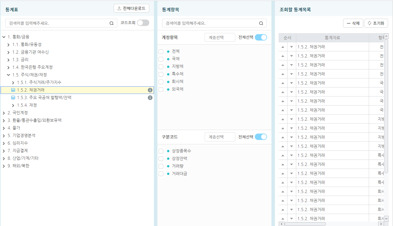Expand the 1.3. 금리 node
Image resolution: width=393 pixels, height=226 pixels.
8,60
